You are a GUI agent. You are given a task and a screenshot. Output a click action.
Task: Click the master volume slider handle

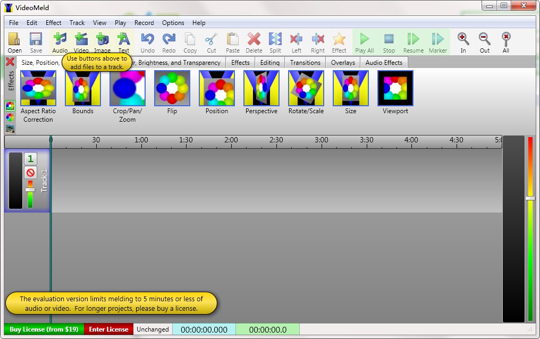(x=530, y=198)
